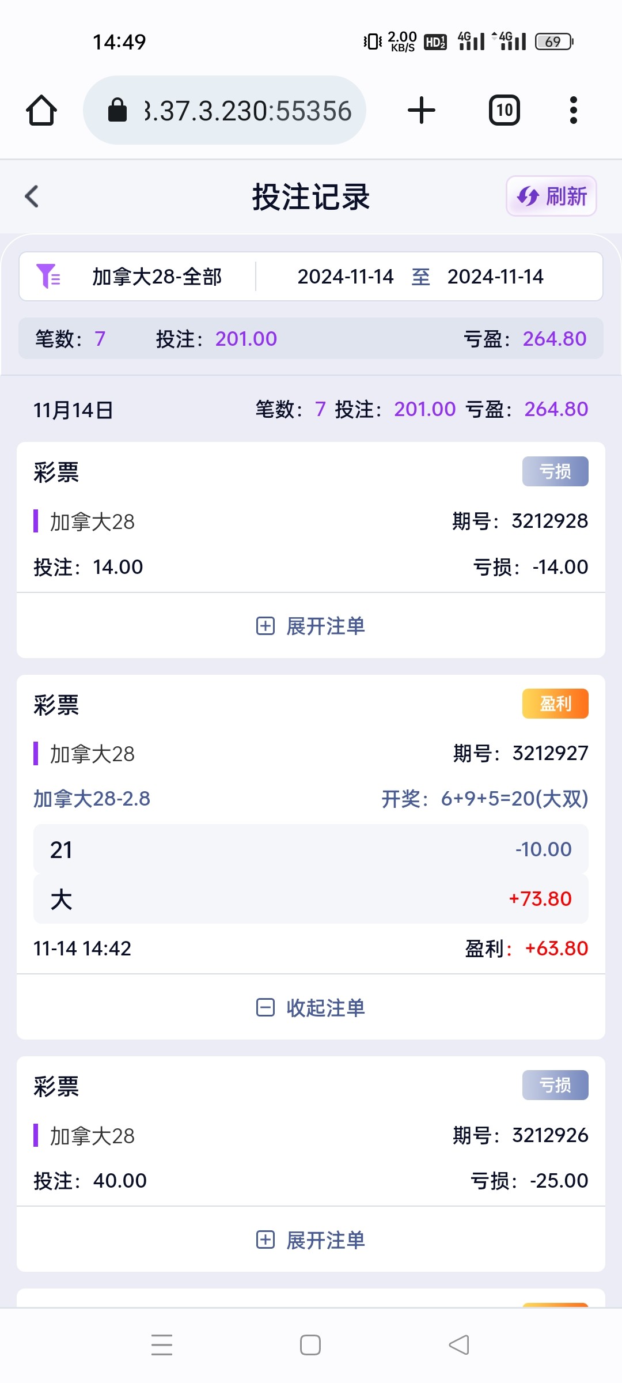Open the Android navigation menu lines
Image resolution: width=622 pixels, height=1383 pixels.
[162, 1344]
